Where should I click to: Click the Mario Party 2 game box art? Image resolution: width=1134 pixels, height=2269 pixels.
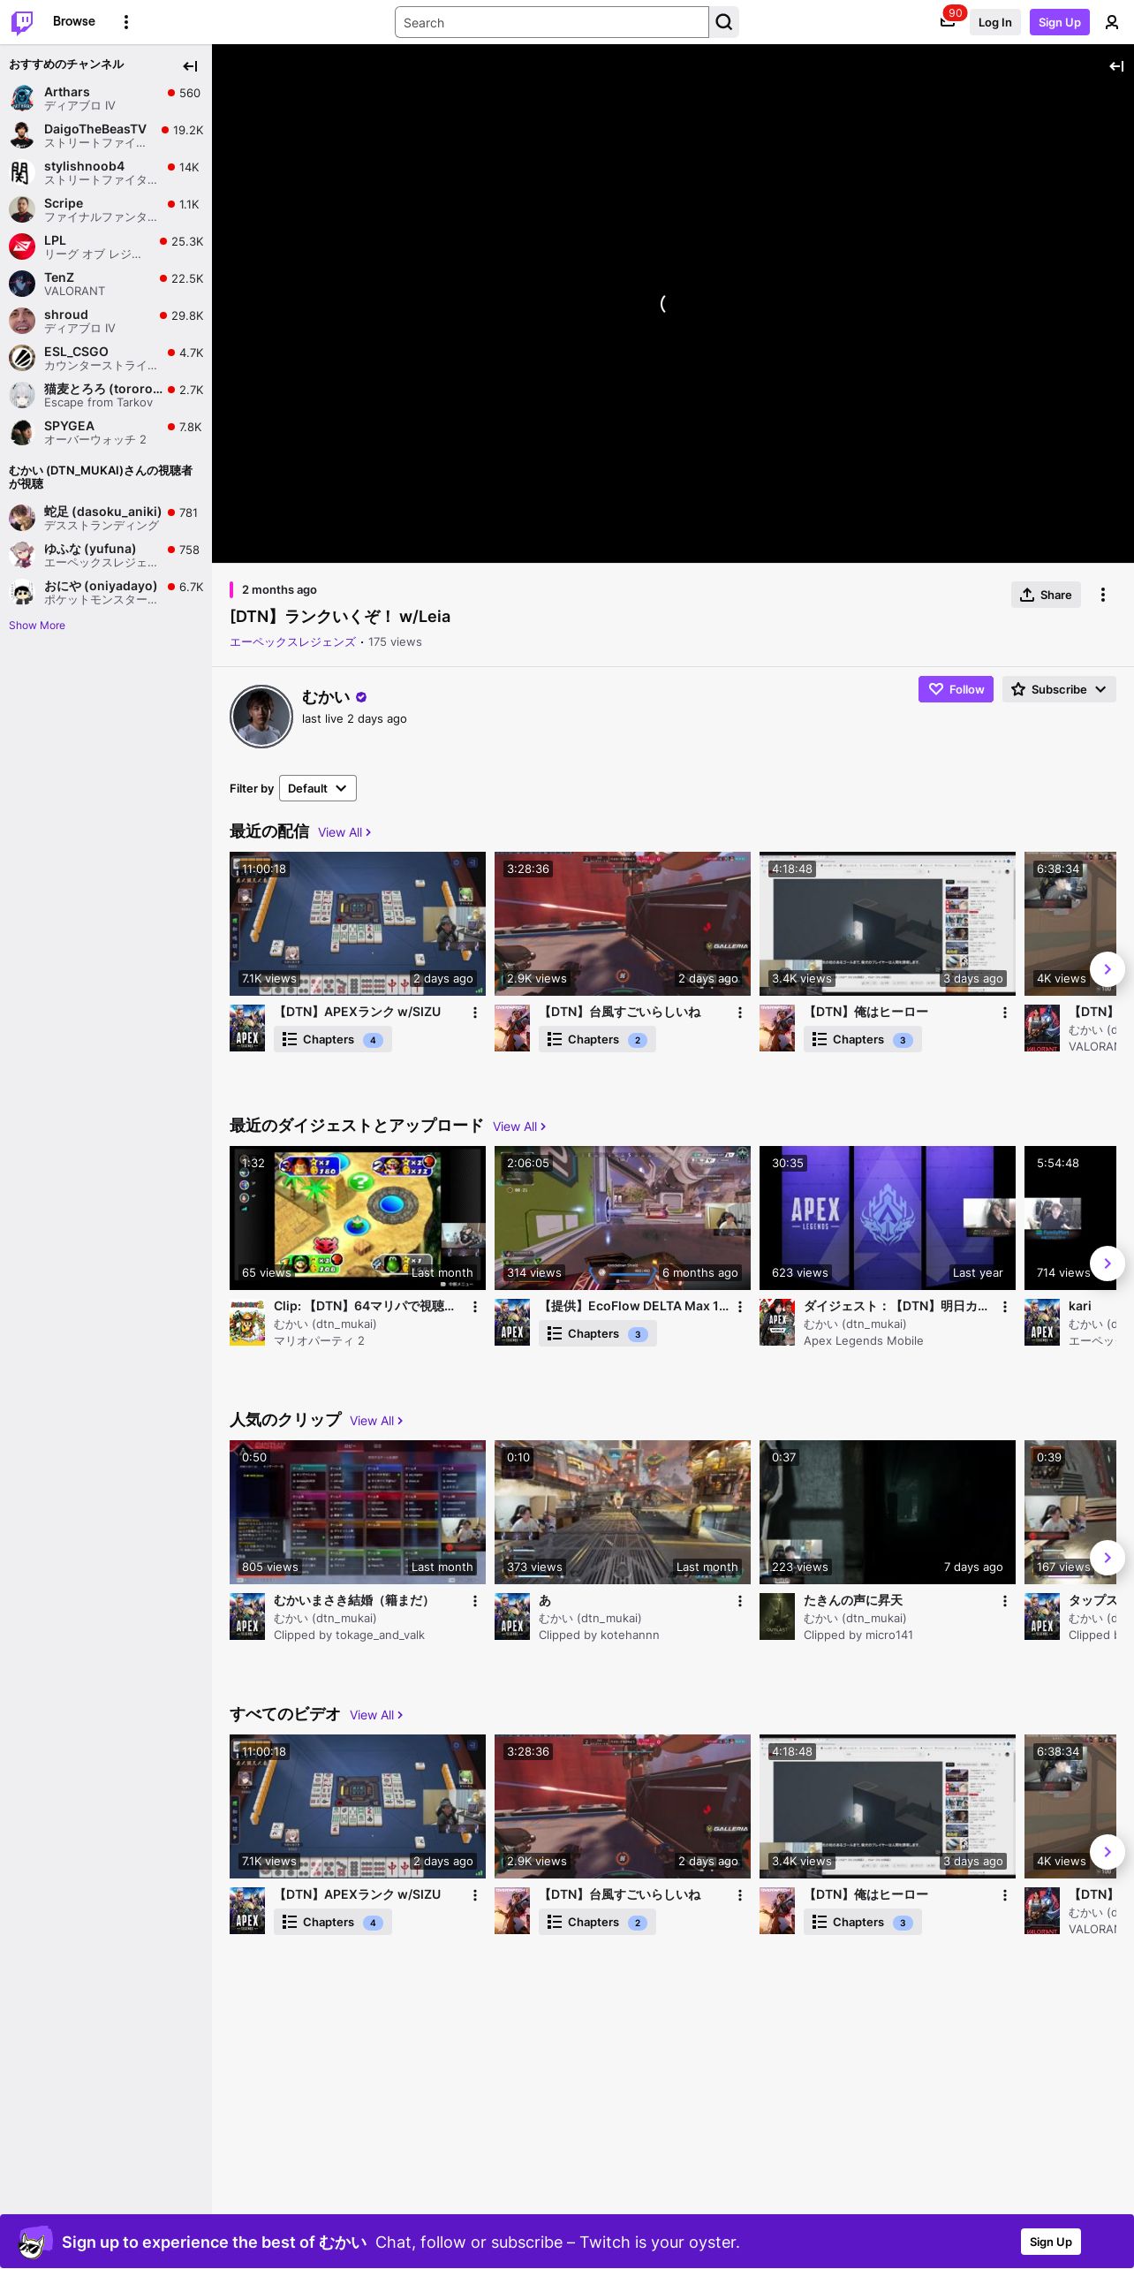[x=247, y=1322]
